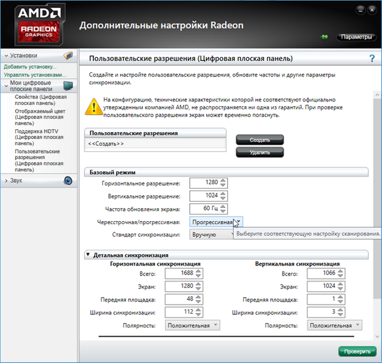Open the Стандарт синхронизации dropdown
The height and width of the screenshot is (363, 382).
[x=211, y=234]
